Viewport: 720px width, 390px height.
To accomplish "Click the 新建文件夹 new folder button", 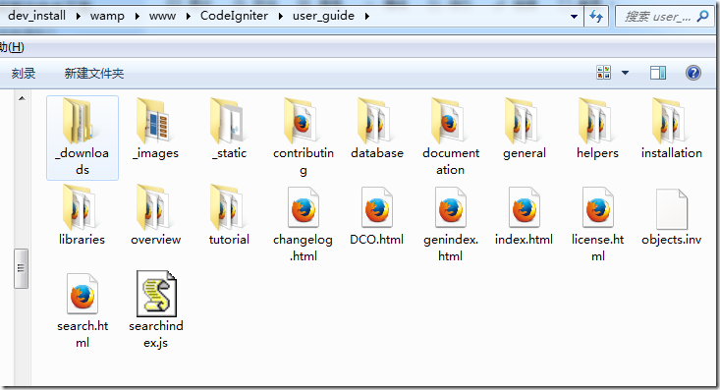I will click(94, 73).
